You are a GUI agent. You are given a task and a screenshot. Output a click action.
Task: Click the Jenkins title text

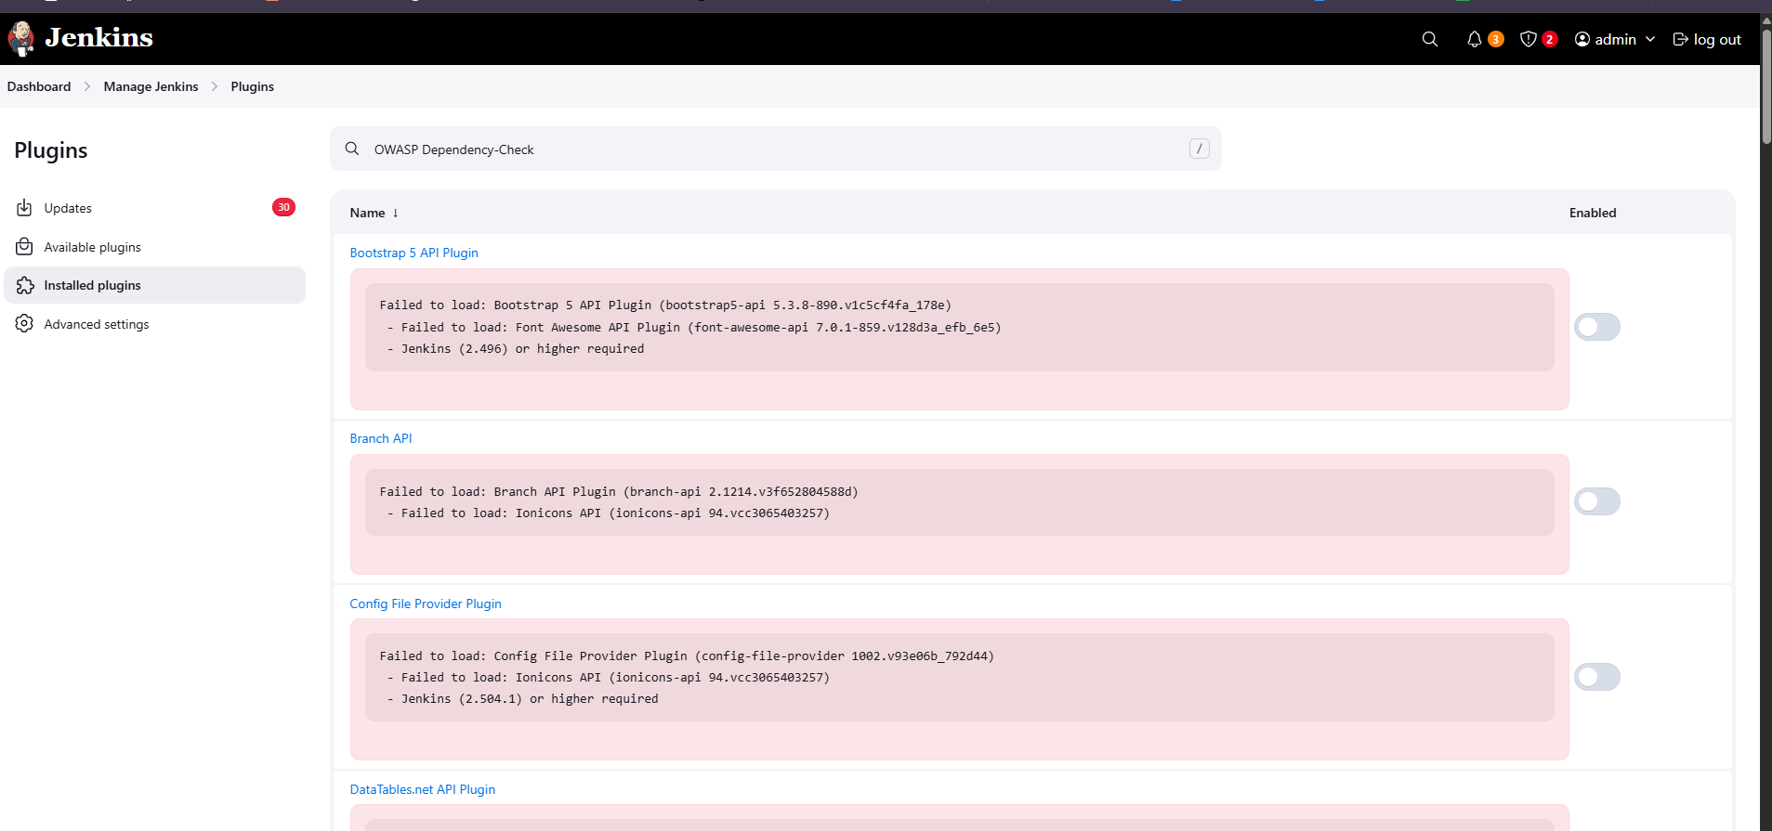[x=99, y=37]
